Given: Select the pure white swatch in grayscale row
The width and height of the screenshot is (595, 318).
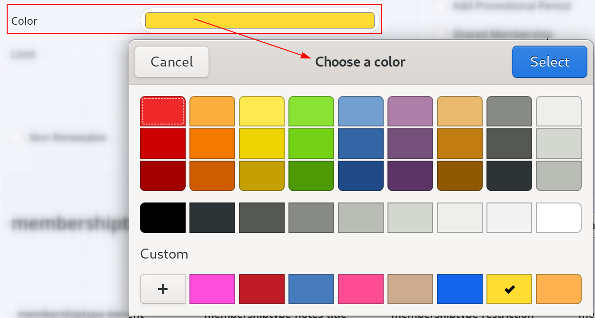Looking at the screenshot, I should (559, 218).
